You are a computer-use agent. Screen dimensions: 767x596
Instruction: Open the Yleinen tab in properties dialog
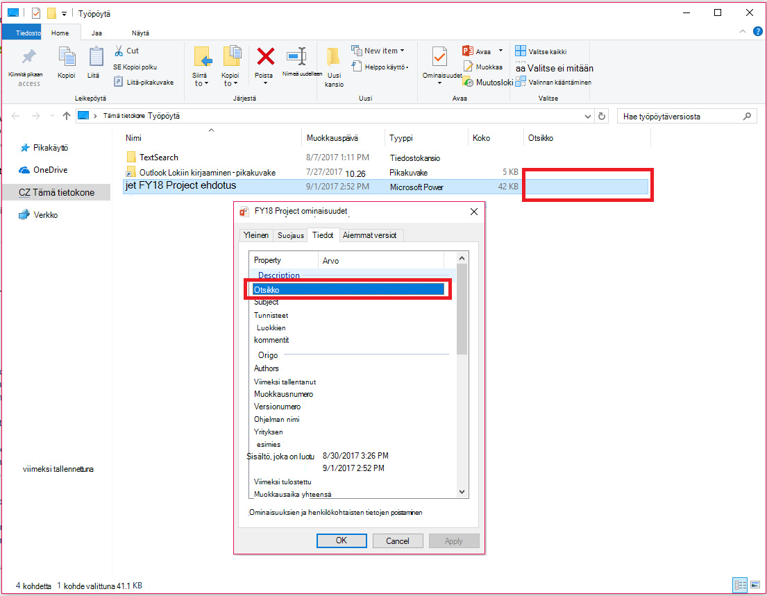click(256, 235)
